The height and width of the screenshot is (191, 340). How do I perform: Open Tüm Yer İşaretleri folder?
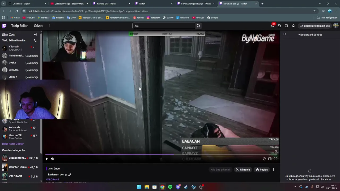pos(327,18)
